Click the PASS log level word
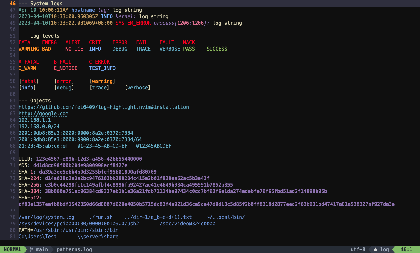 [x=189, y=49]
